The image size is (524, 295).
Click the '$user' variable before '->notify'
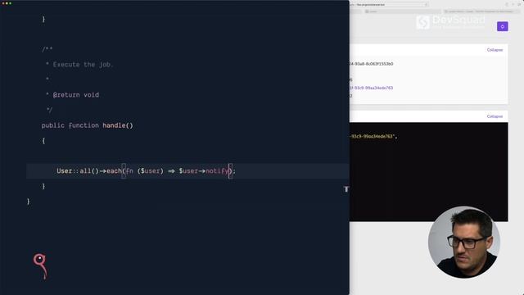click(x=188, y=171)
